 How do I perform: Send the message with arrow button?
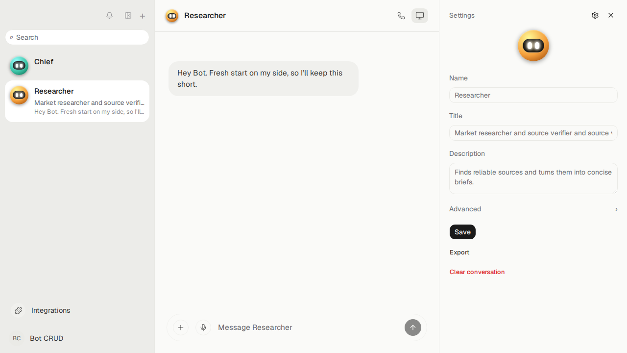413,328
